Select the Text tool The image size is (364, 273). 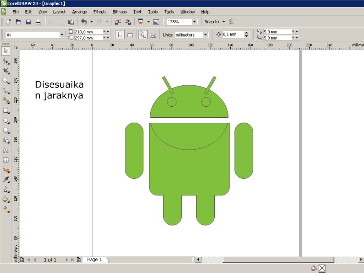6,150
